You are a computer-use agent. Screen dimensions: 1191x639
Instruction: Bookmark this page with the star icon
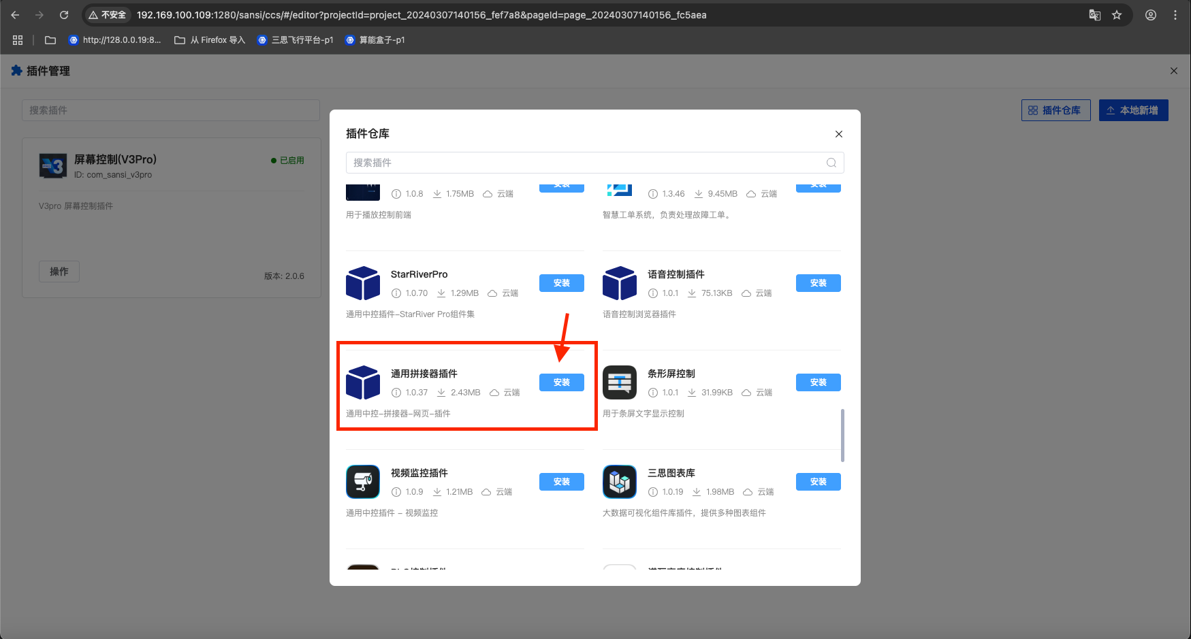(x=1117, y=15)
